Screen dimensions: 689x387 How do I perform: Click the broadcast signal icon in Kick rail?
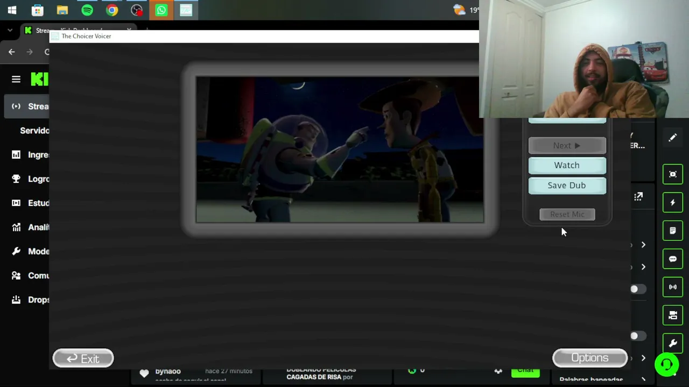[673, 287]
